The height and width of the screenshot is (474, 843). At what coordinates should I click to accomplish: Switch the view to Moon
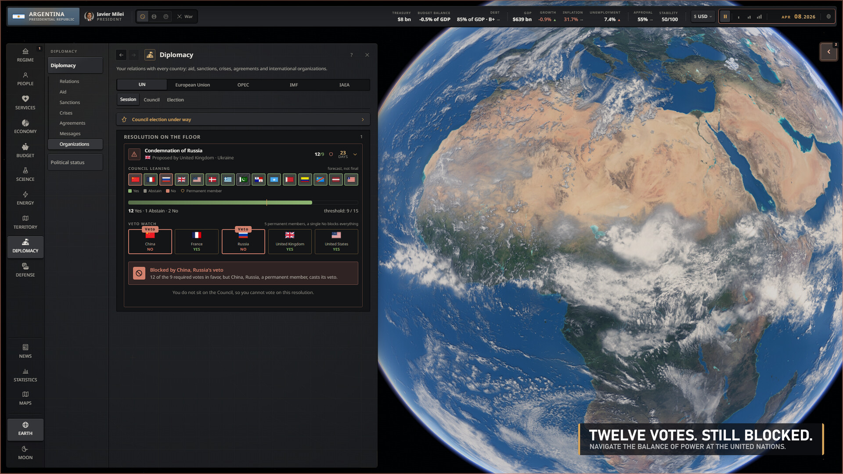point(25,452)
